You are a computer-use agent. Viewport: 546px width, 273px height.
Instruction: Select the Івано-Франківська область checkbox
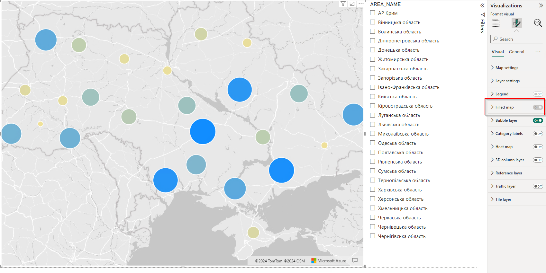click(x=372, y=87)
